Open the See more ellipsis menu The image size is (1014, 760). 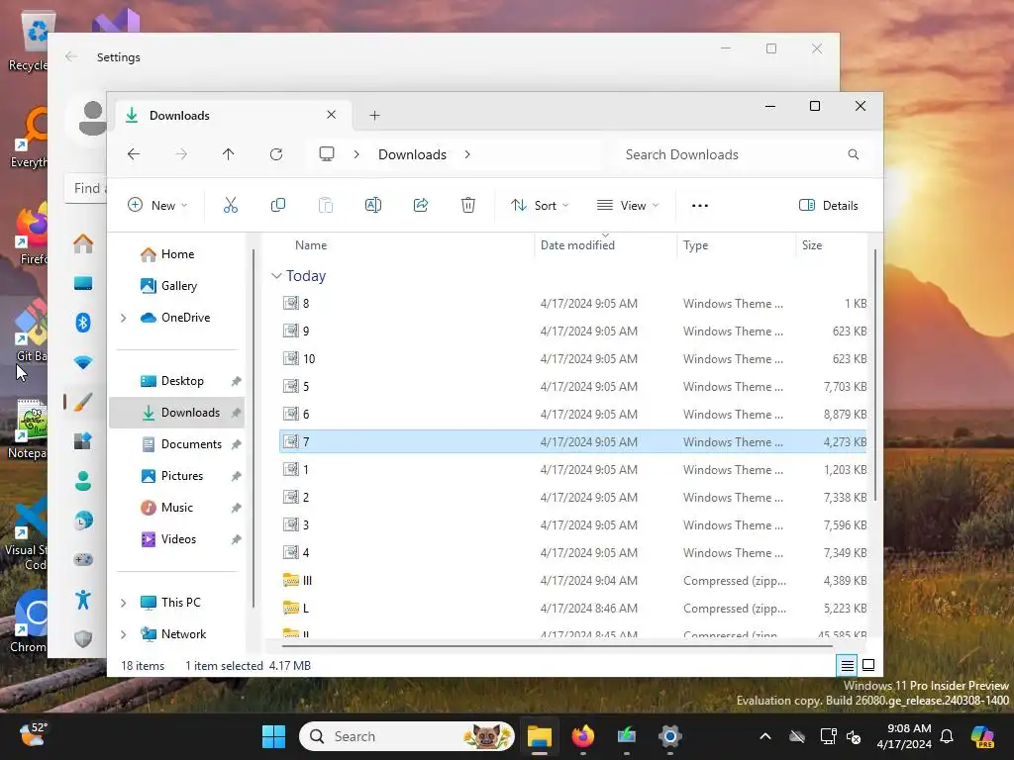coord(700,206)
